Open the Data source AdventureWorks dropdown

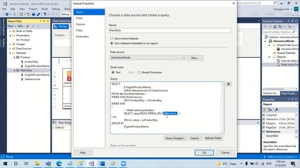(x=148, y=57)
